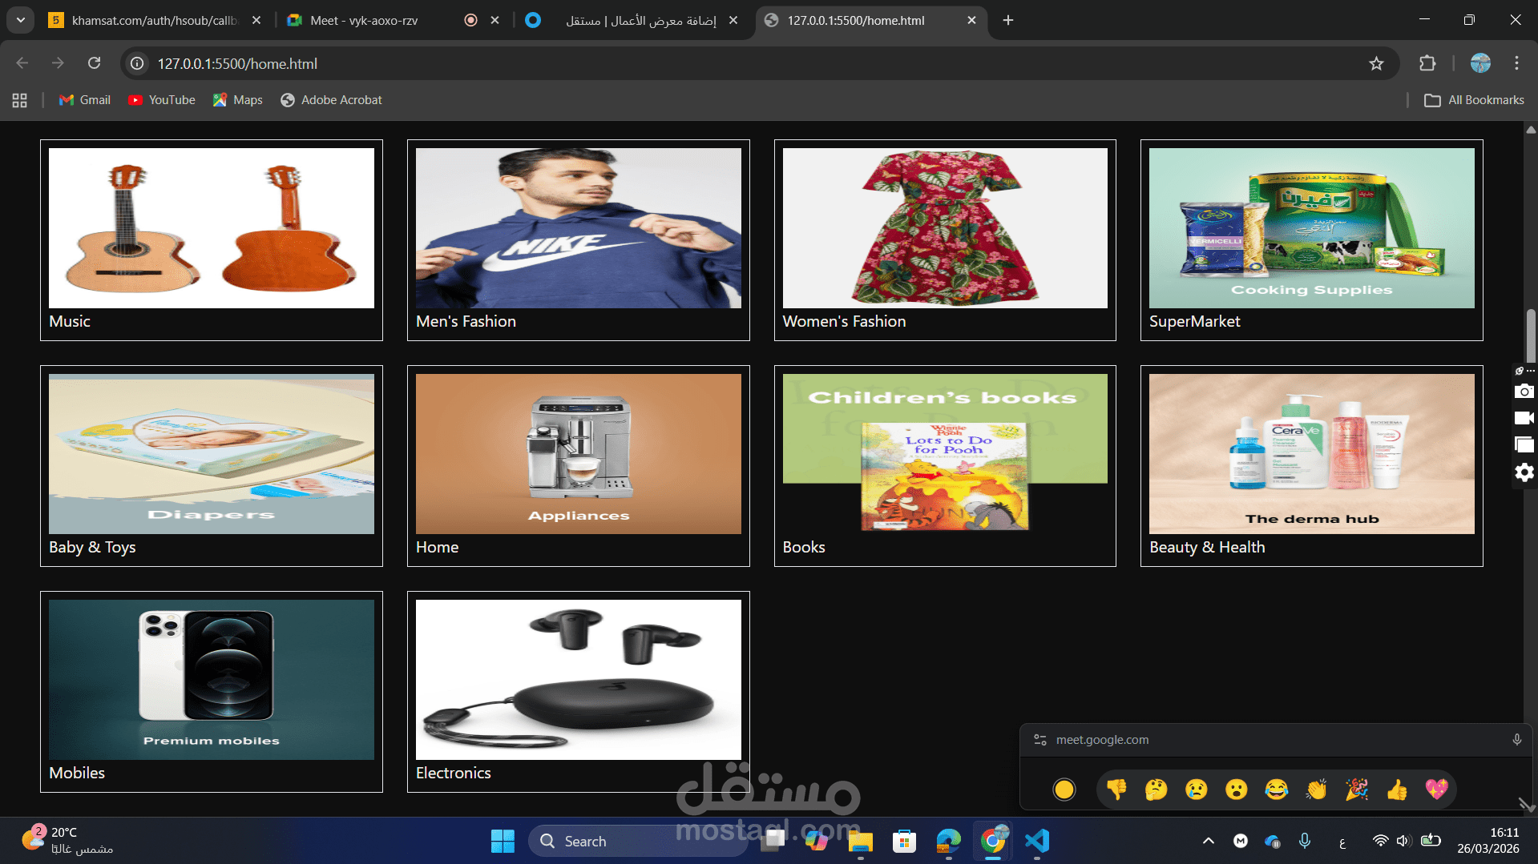Send the party popper reaction emoji
The height and width of the screenshot is (864, 1538).
pos(1358,789)
